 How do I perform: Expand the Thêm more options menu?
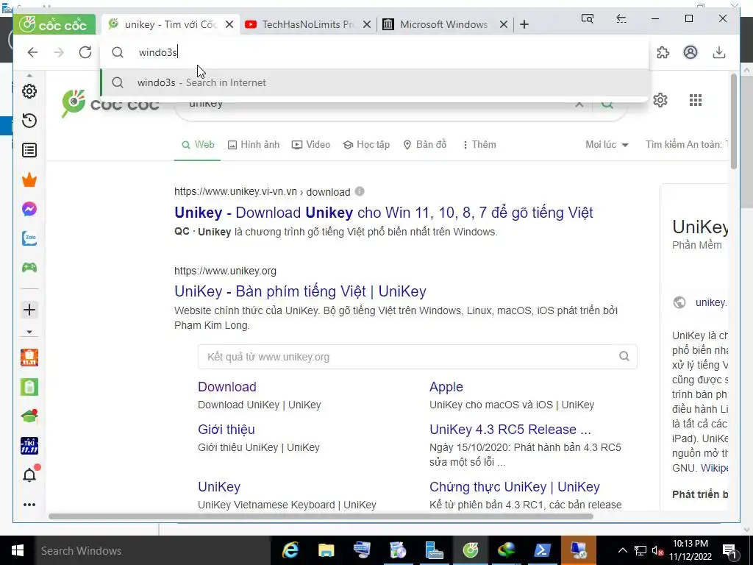[479, 145]
